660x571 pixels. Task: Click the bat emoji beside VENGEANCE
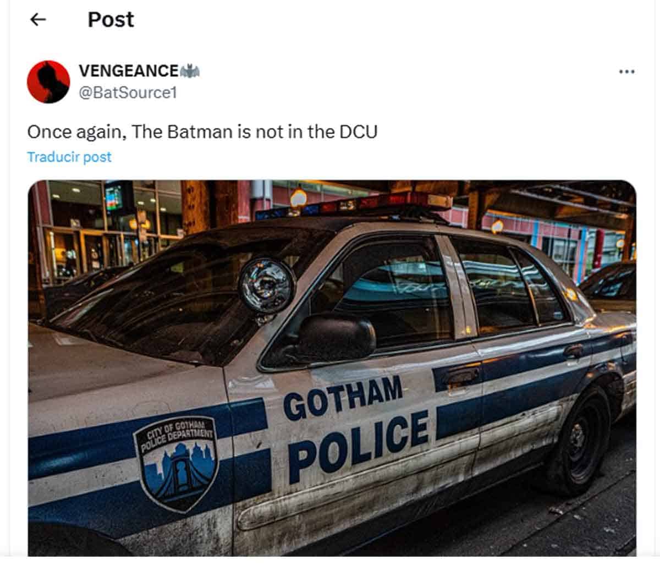coord(190,71)
